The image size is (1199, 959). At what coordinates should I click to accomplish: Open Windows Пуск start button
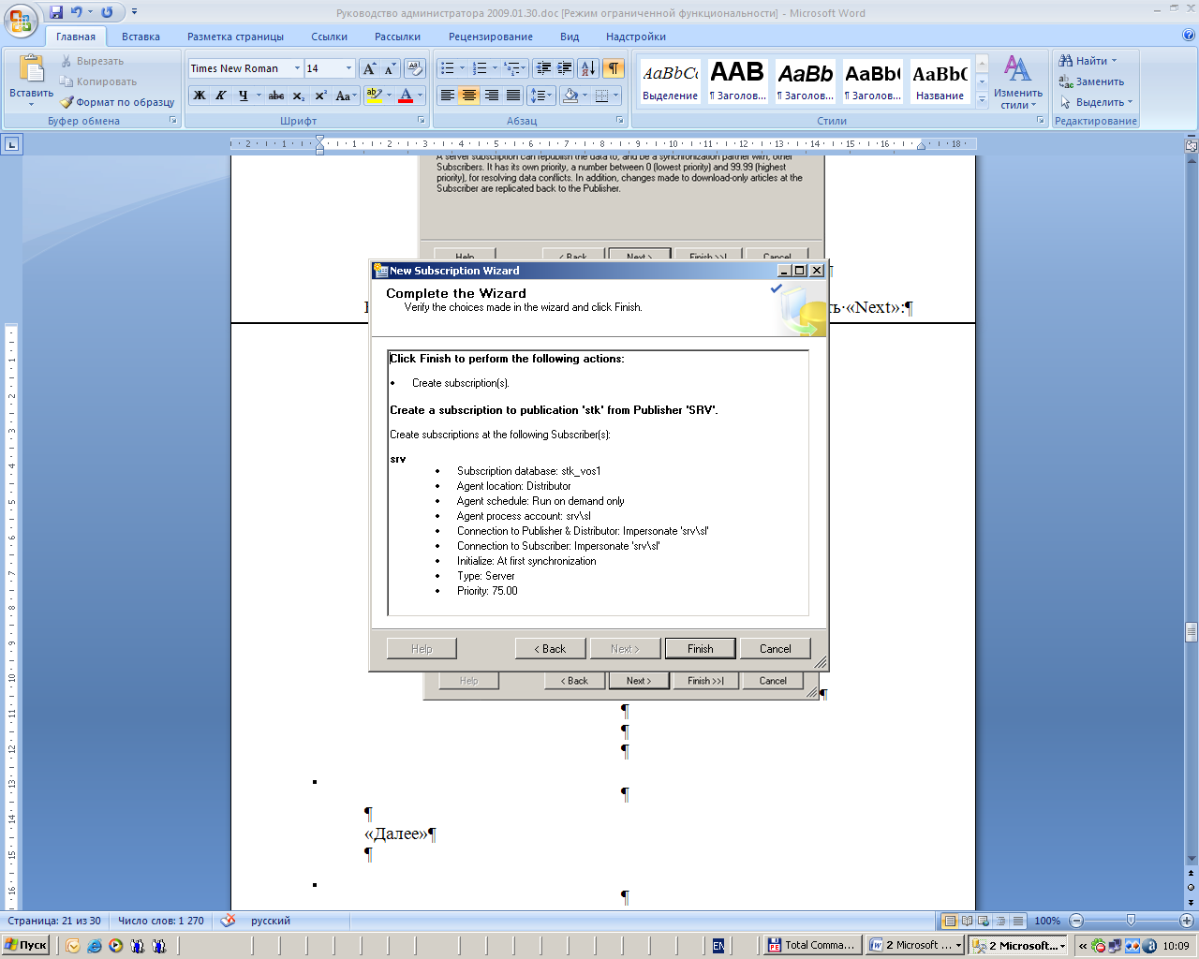(x=26, y=945)
